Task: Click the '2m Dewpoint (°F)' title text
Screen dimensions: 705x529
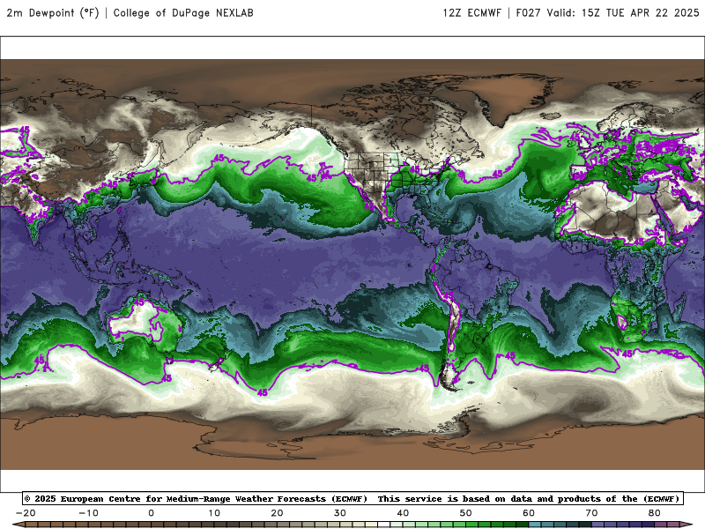Action: 52,13
